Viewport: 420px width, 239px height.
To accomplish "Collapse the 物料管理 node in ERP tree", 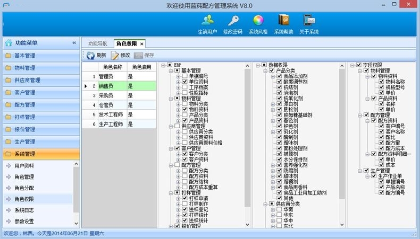I will tap(171, 99).
